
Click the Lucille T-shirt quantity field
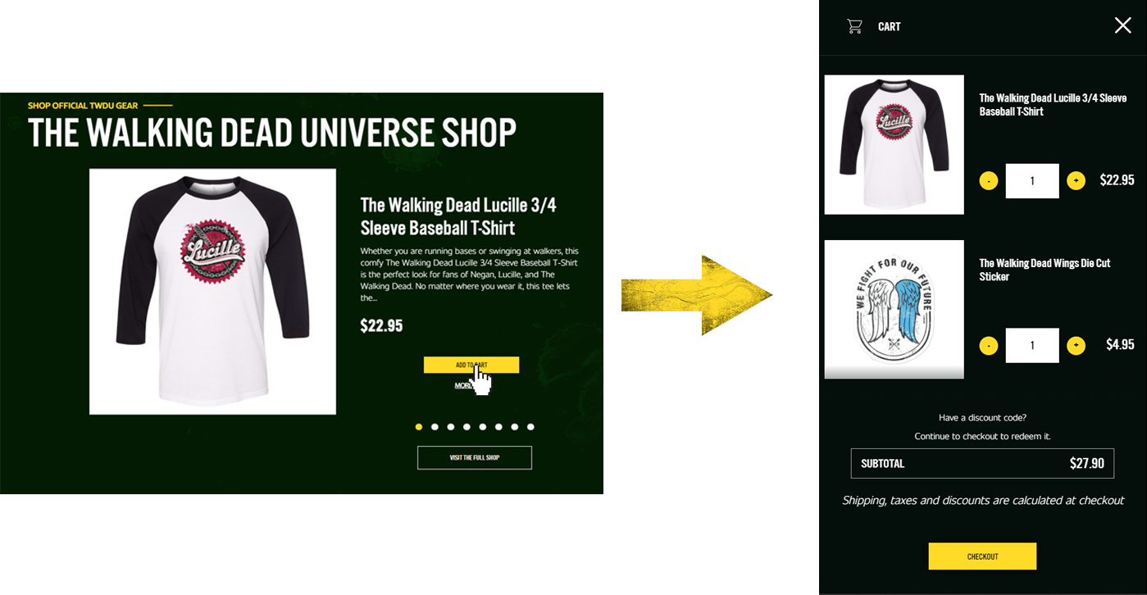point(1032,180)
